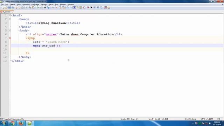
Task: Collapse the head fold marker on line 2
Action: (10, 19)
